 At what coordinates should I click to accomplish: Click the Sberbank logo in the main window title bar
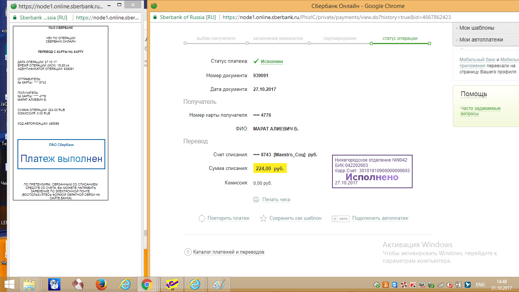[x=154, y=6]
